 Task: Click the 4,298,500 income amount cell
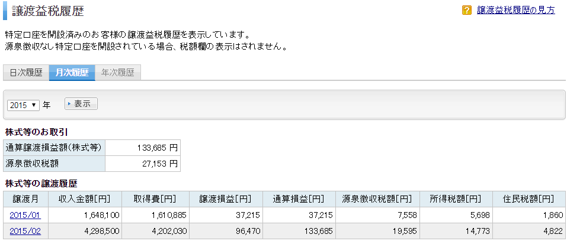click(x=101, y=232)
